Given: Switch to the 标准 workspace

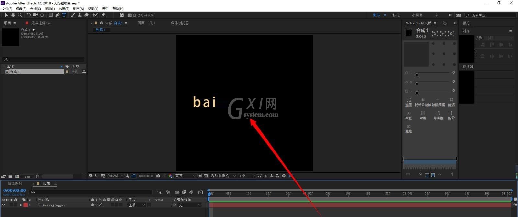Looking at the screenshot, I should pos(396,15).
